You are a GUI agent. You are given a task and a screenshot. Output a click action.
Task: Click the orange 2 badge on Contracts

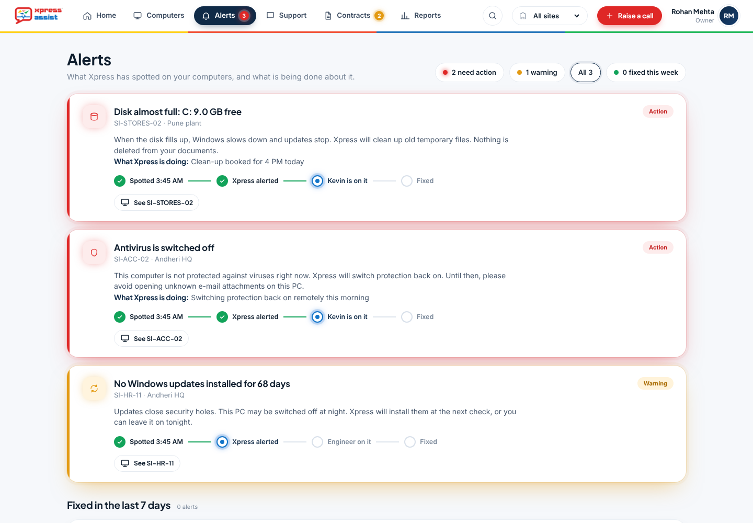[379, 16]
